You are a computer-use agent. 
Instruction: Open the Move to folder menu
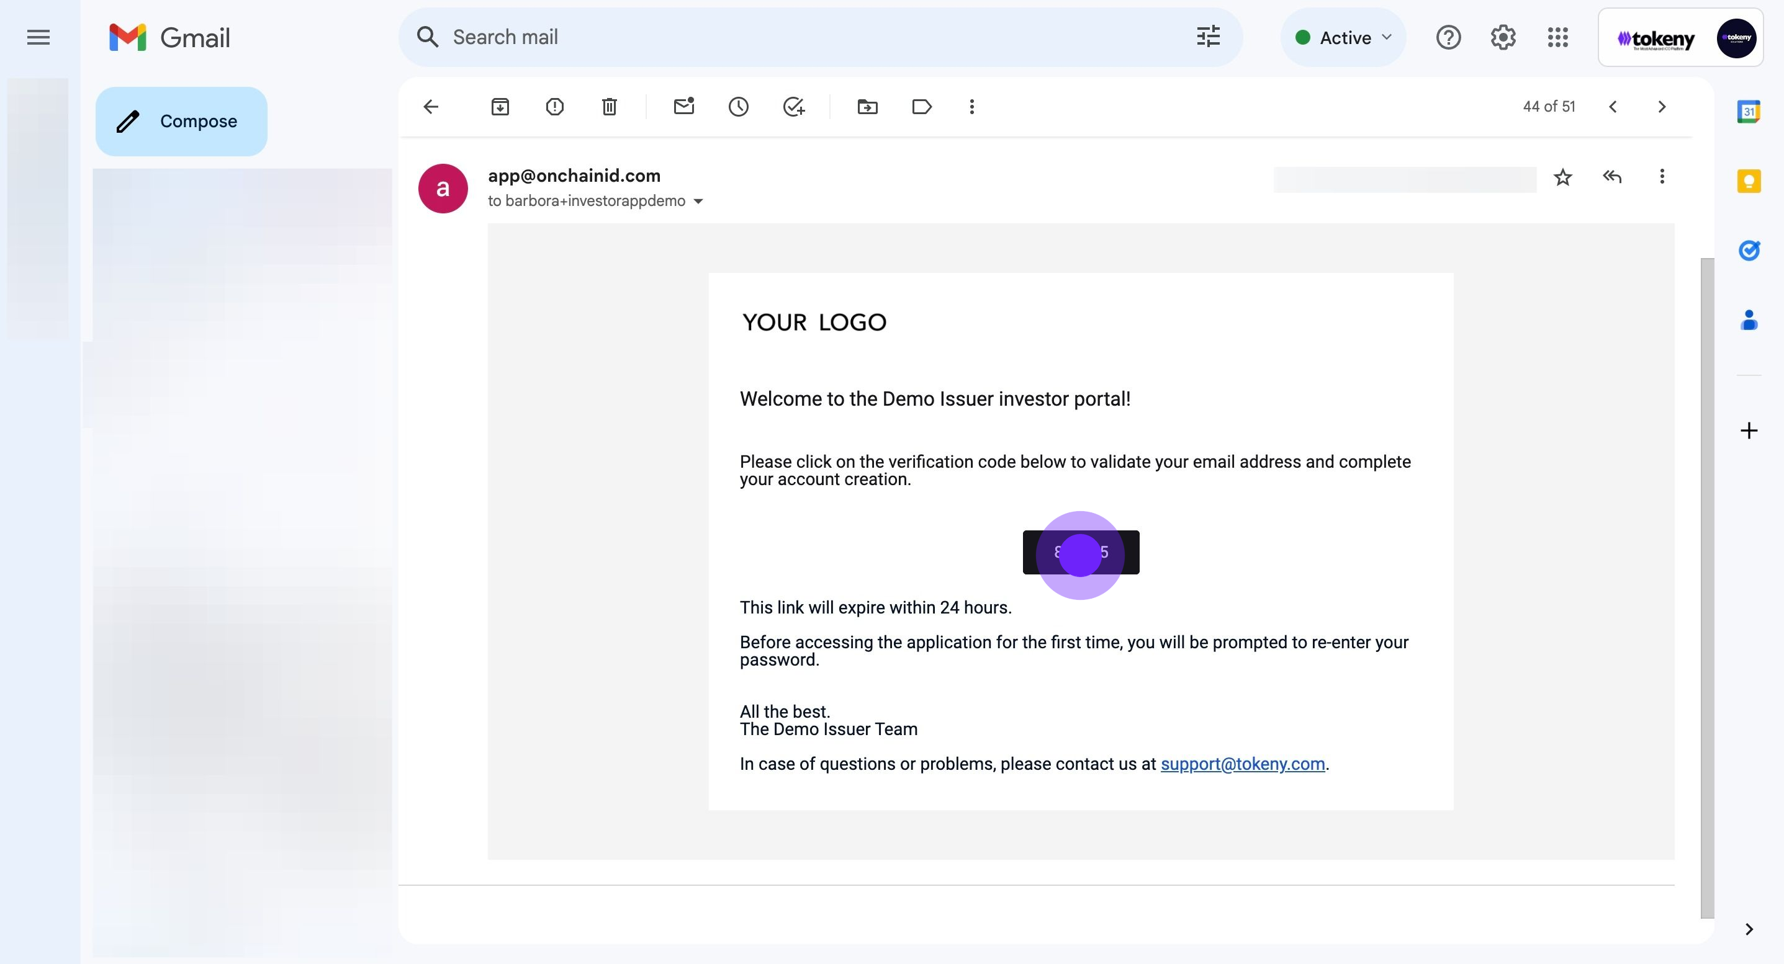867,107
